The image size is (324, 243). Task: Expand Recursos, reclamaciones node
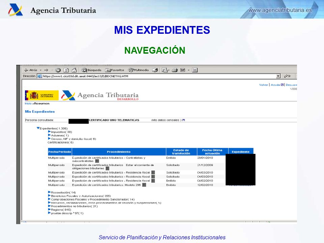tap(49, 203)
